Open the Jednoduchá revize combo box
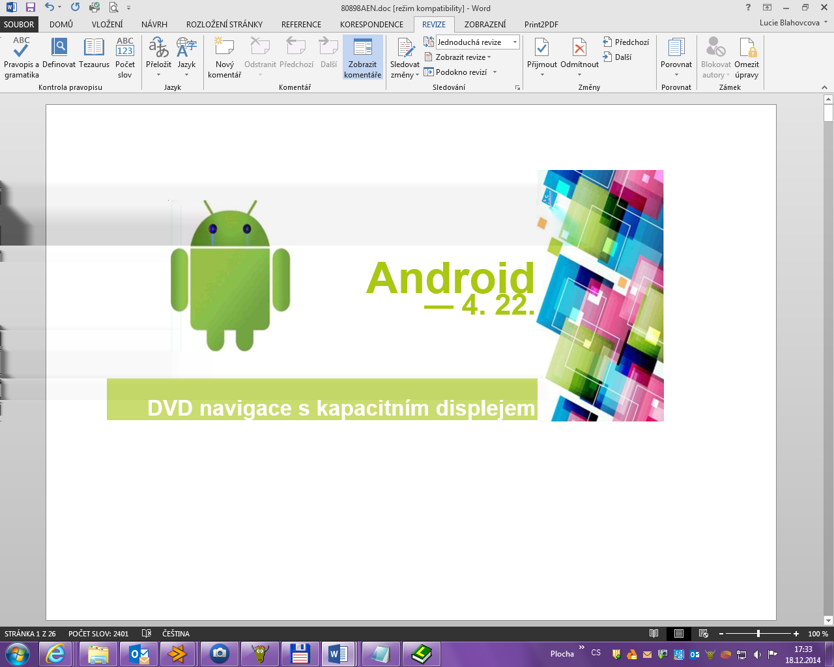Viewport: 834px width, 667px height. 478,42
